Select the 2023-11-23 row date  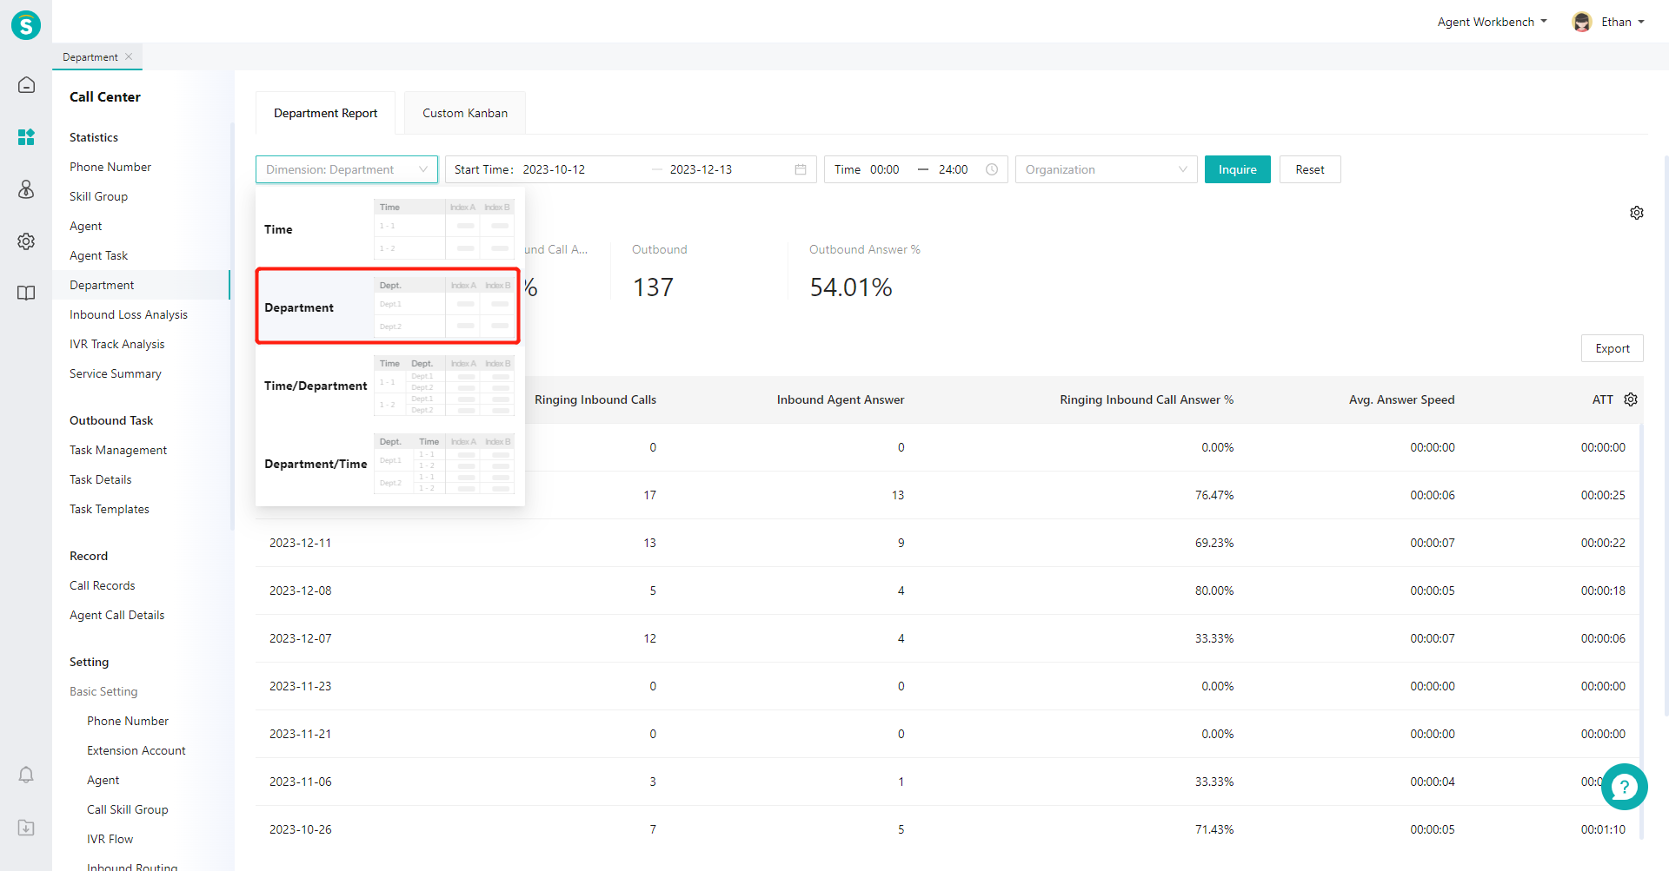point(300,686)
